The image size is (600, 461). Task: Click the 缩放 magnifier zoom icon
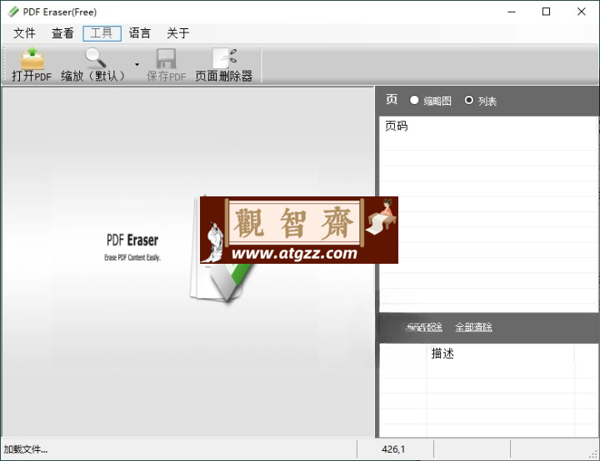[x=95, y=57]
